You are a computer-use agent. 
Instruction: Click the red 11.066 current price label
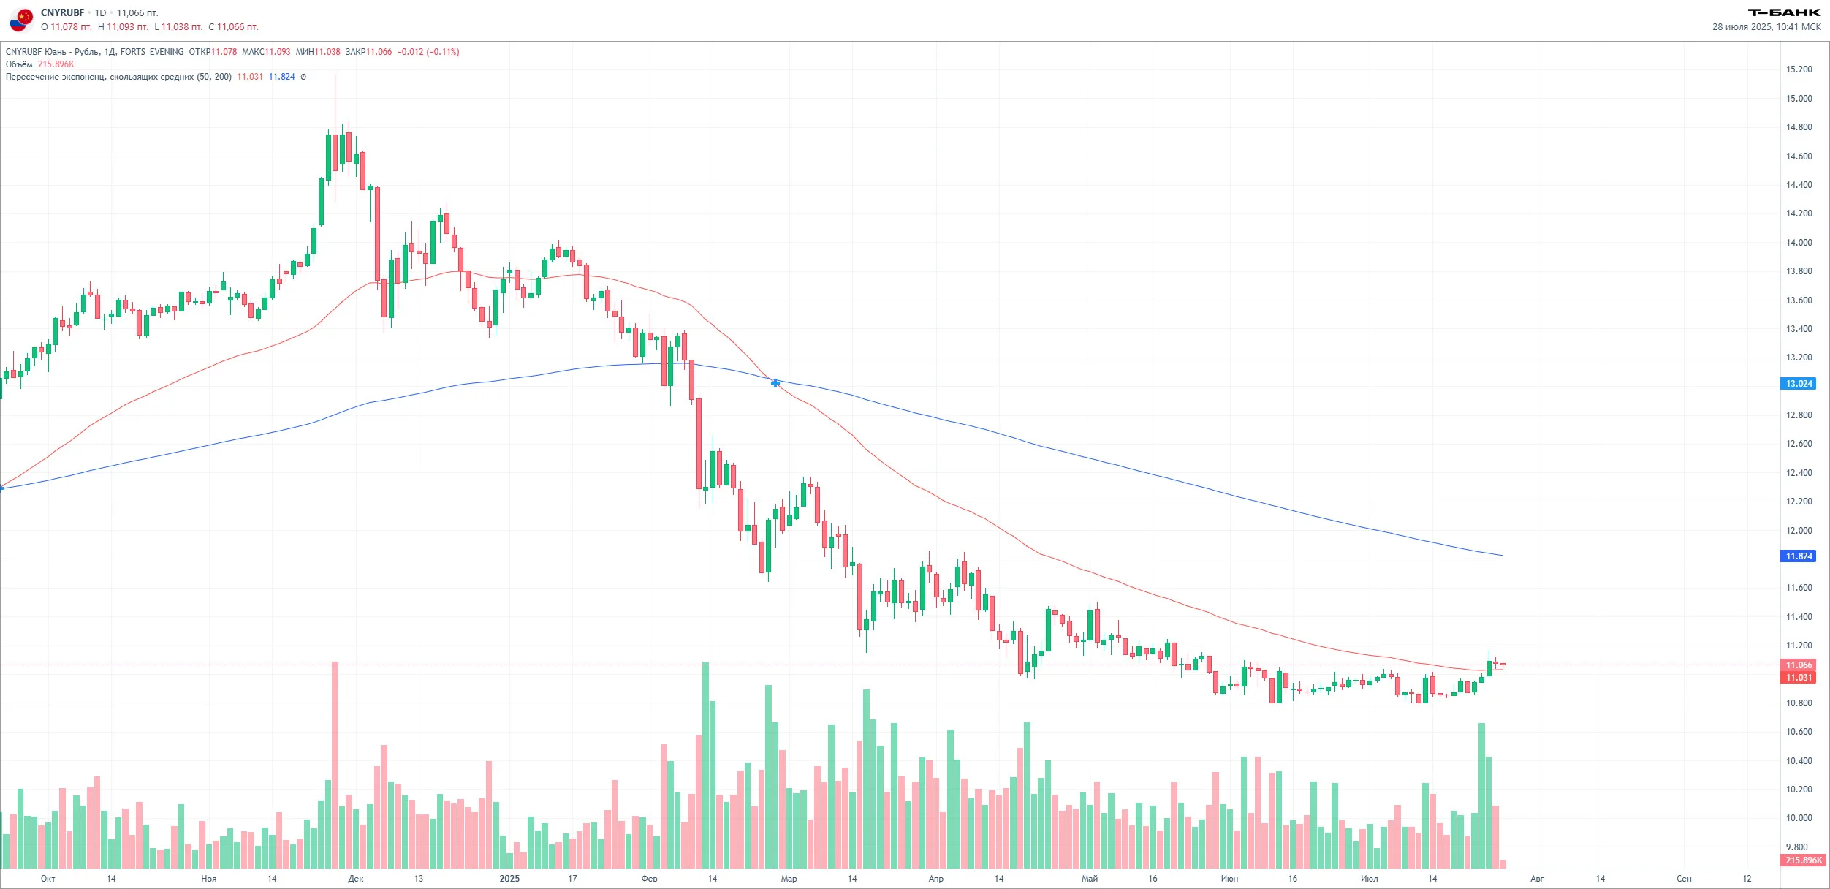click(x=1798, y=665)
